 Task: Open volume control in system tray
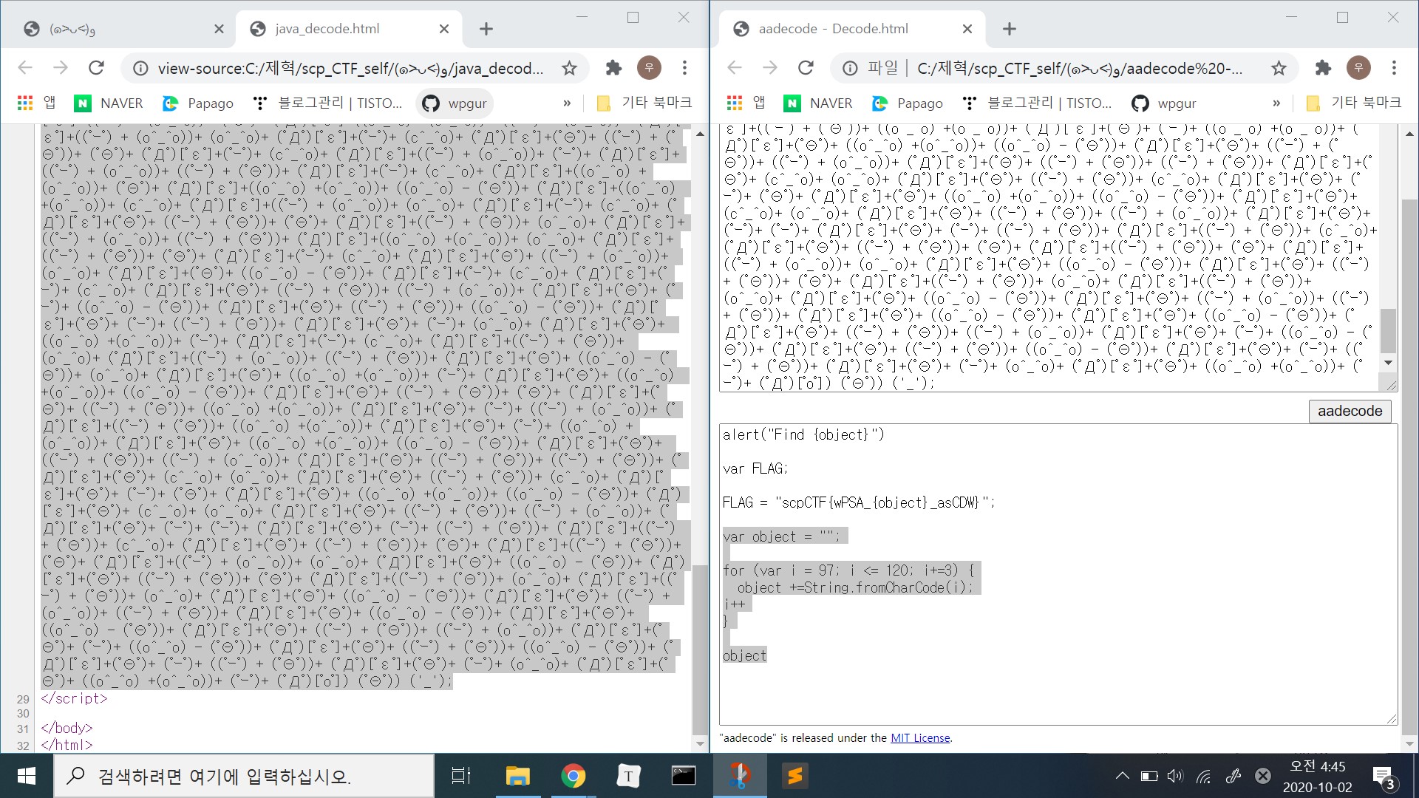(x=1175, y=776)
